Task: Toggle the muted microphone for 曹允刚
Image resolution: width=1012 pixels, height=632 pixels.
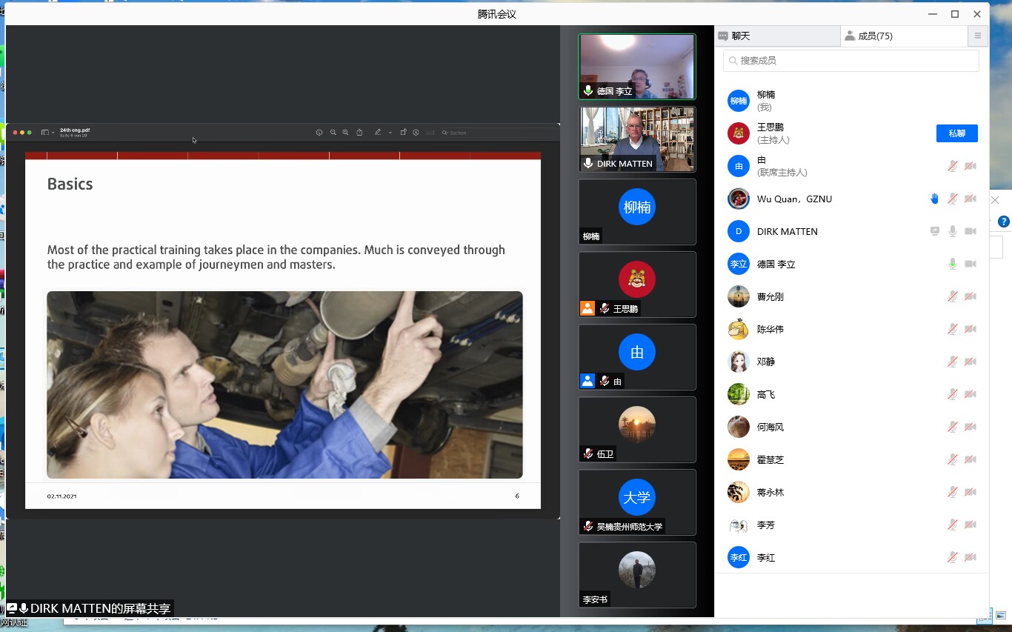Action: coord(953,296)
